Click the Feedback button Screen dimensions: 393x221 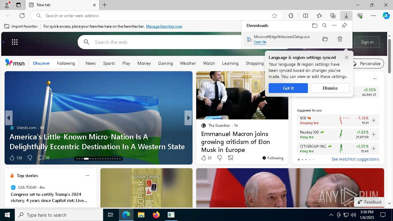point(370,202)
